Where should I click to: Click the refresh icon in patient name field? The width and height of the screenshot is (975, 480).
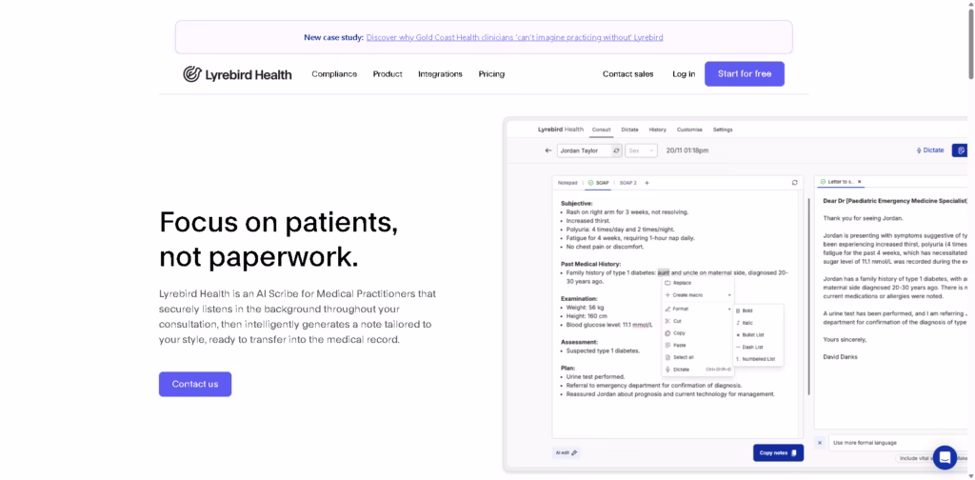(x=616, y=150)
